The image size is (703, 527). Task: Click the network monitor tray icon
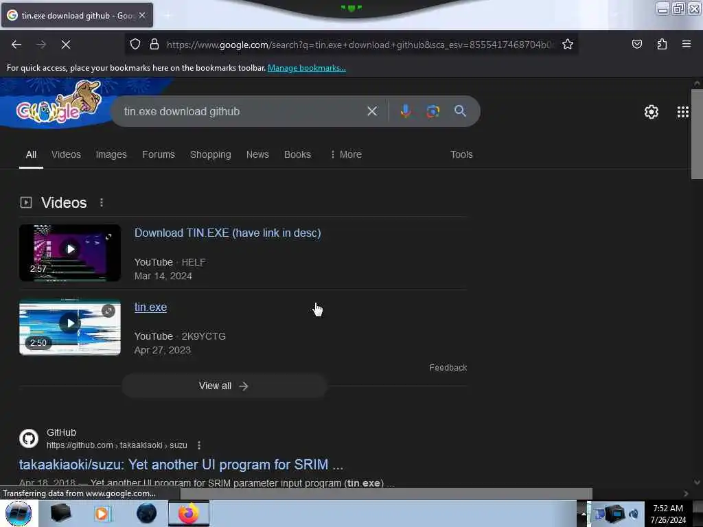tap(614, 513)
